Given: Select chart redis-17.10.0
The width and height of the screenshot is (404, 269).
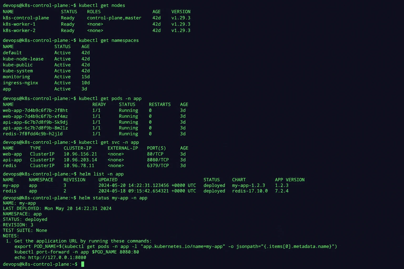Looking at the screenshot, I should (250, 191).
